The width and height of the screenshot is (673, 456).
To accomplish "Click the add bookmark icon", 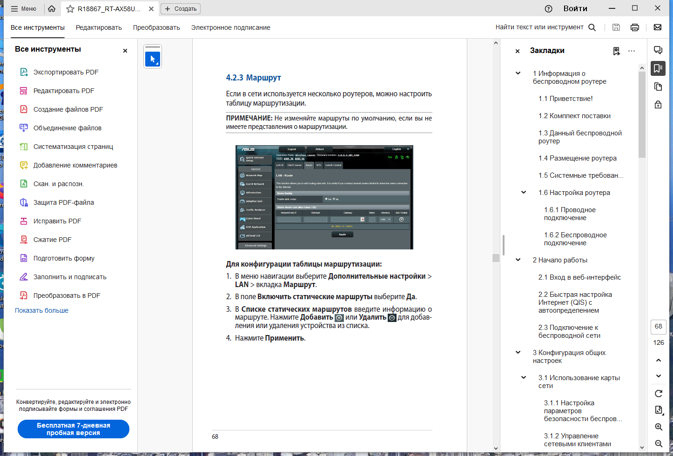I will click(x=616, y=51).
